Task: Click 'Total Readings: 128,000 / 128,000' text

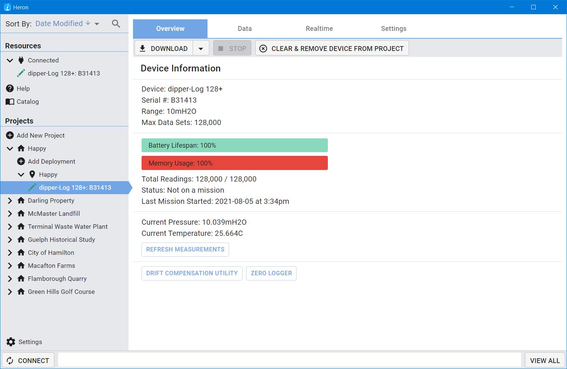Action: [199, 179]
